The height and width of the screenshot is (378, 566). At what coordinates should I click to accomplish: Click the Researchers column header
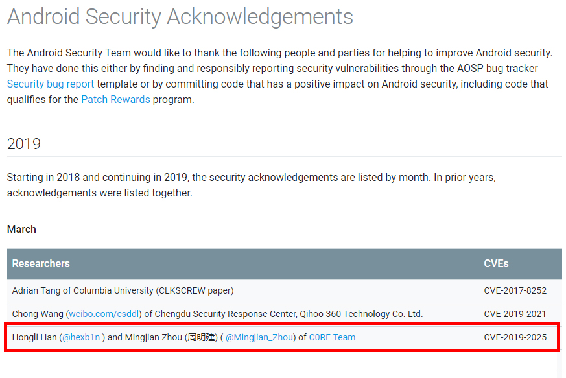click(41, 263)
